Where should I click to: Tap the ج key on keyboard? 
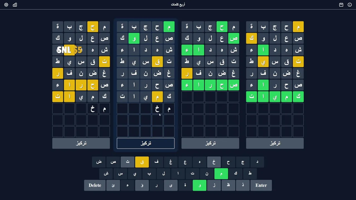243,162
